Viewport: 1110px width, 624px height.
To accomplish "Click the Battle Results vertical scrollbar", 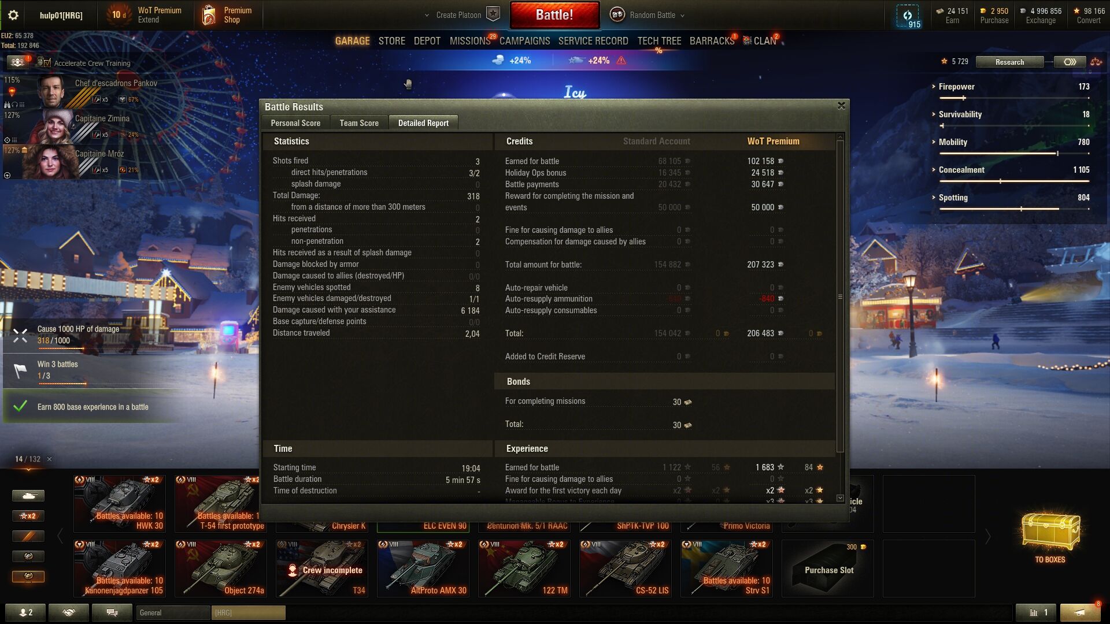I will click(x=840, y=296).
